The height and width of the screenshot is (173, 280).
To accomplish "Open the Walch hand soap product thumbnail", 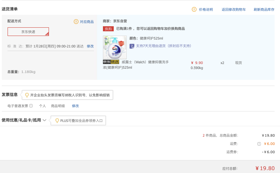I will click(x=115, y=47).
